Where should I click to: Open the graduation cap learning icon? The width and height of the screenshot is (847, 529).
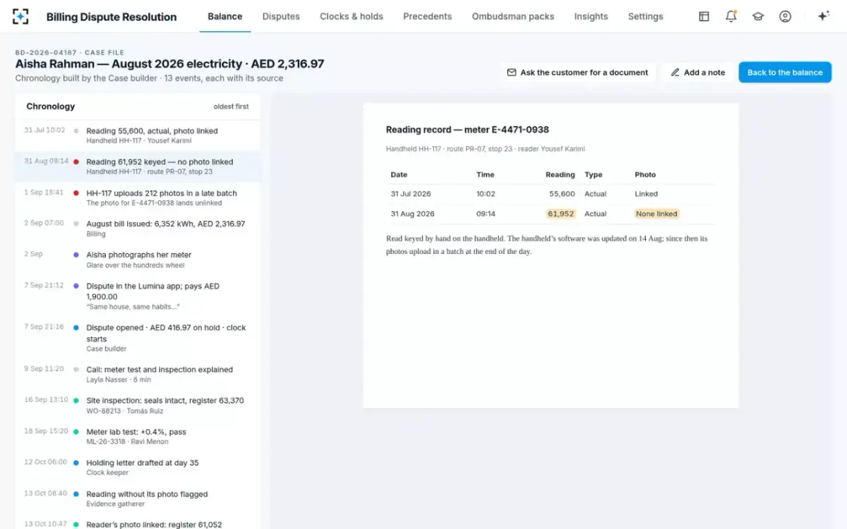(x=758, y=16)
